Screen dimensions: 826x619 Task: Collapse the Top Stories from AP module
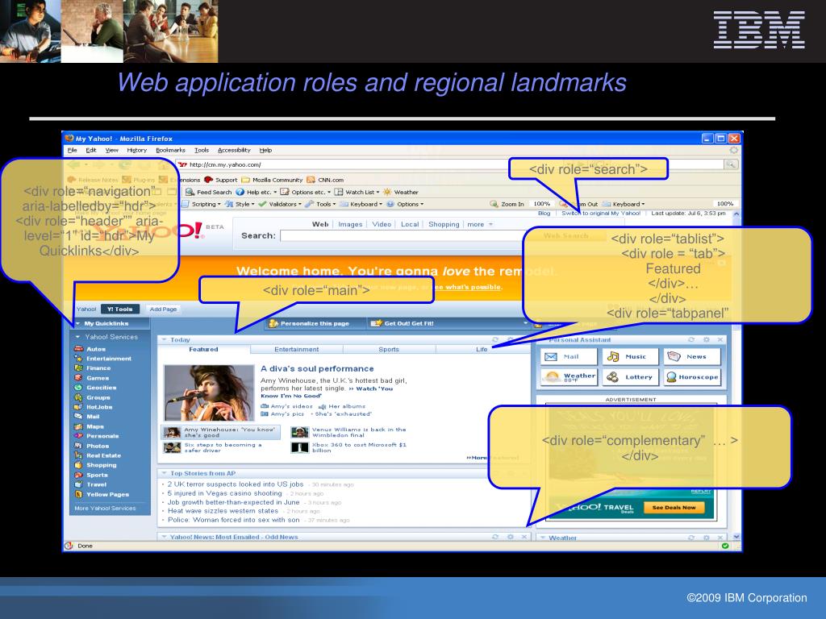[x=164, y=473]
